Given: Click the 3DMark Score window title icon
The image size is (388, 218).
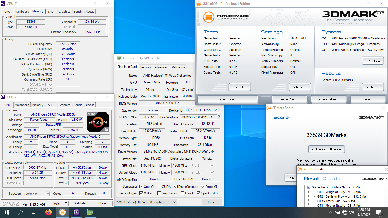Looking at the screenshot, I should [269, 108].
